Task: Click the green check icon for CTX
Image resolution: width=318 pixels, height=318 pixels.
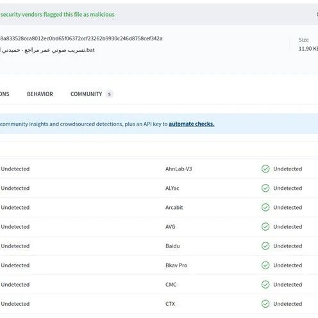Action: [265, 304]
